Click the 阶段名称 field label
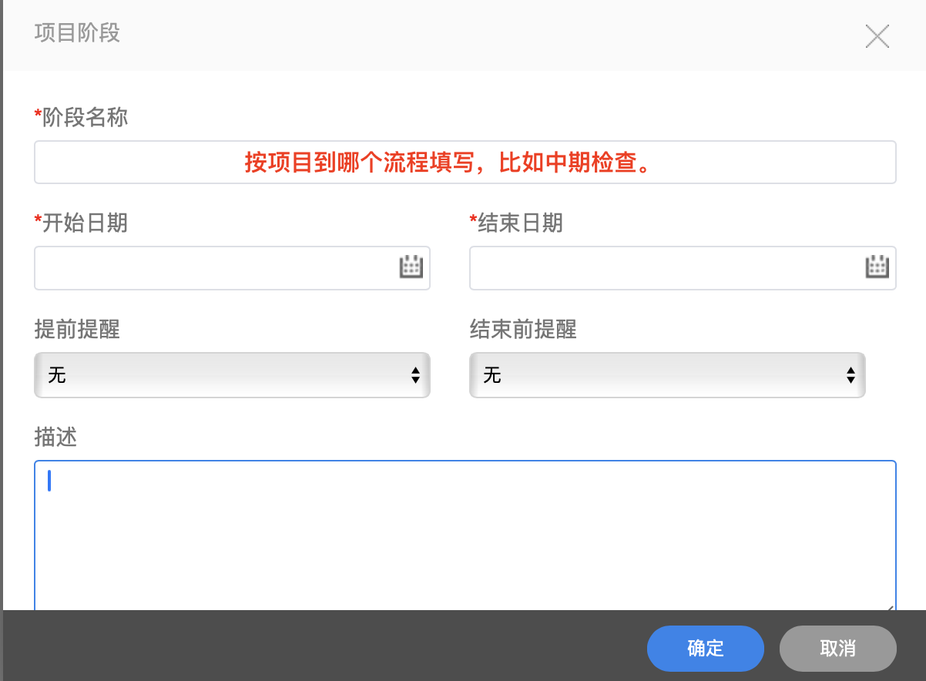 pos(81,117)
